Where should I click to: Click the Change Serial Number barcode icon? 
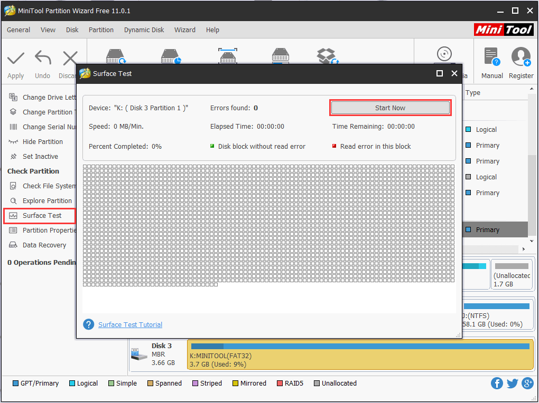(x=13, y=127)
